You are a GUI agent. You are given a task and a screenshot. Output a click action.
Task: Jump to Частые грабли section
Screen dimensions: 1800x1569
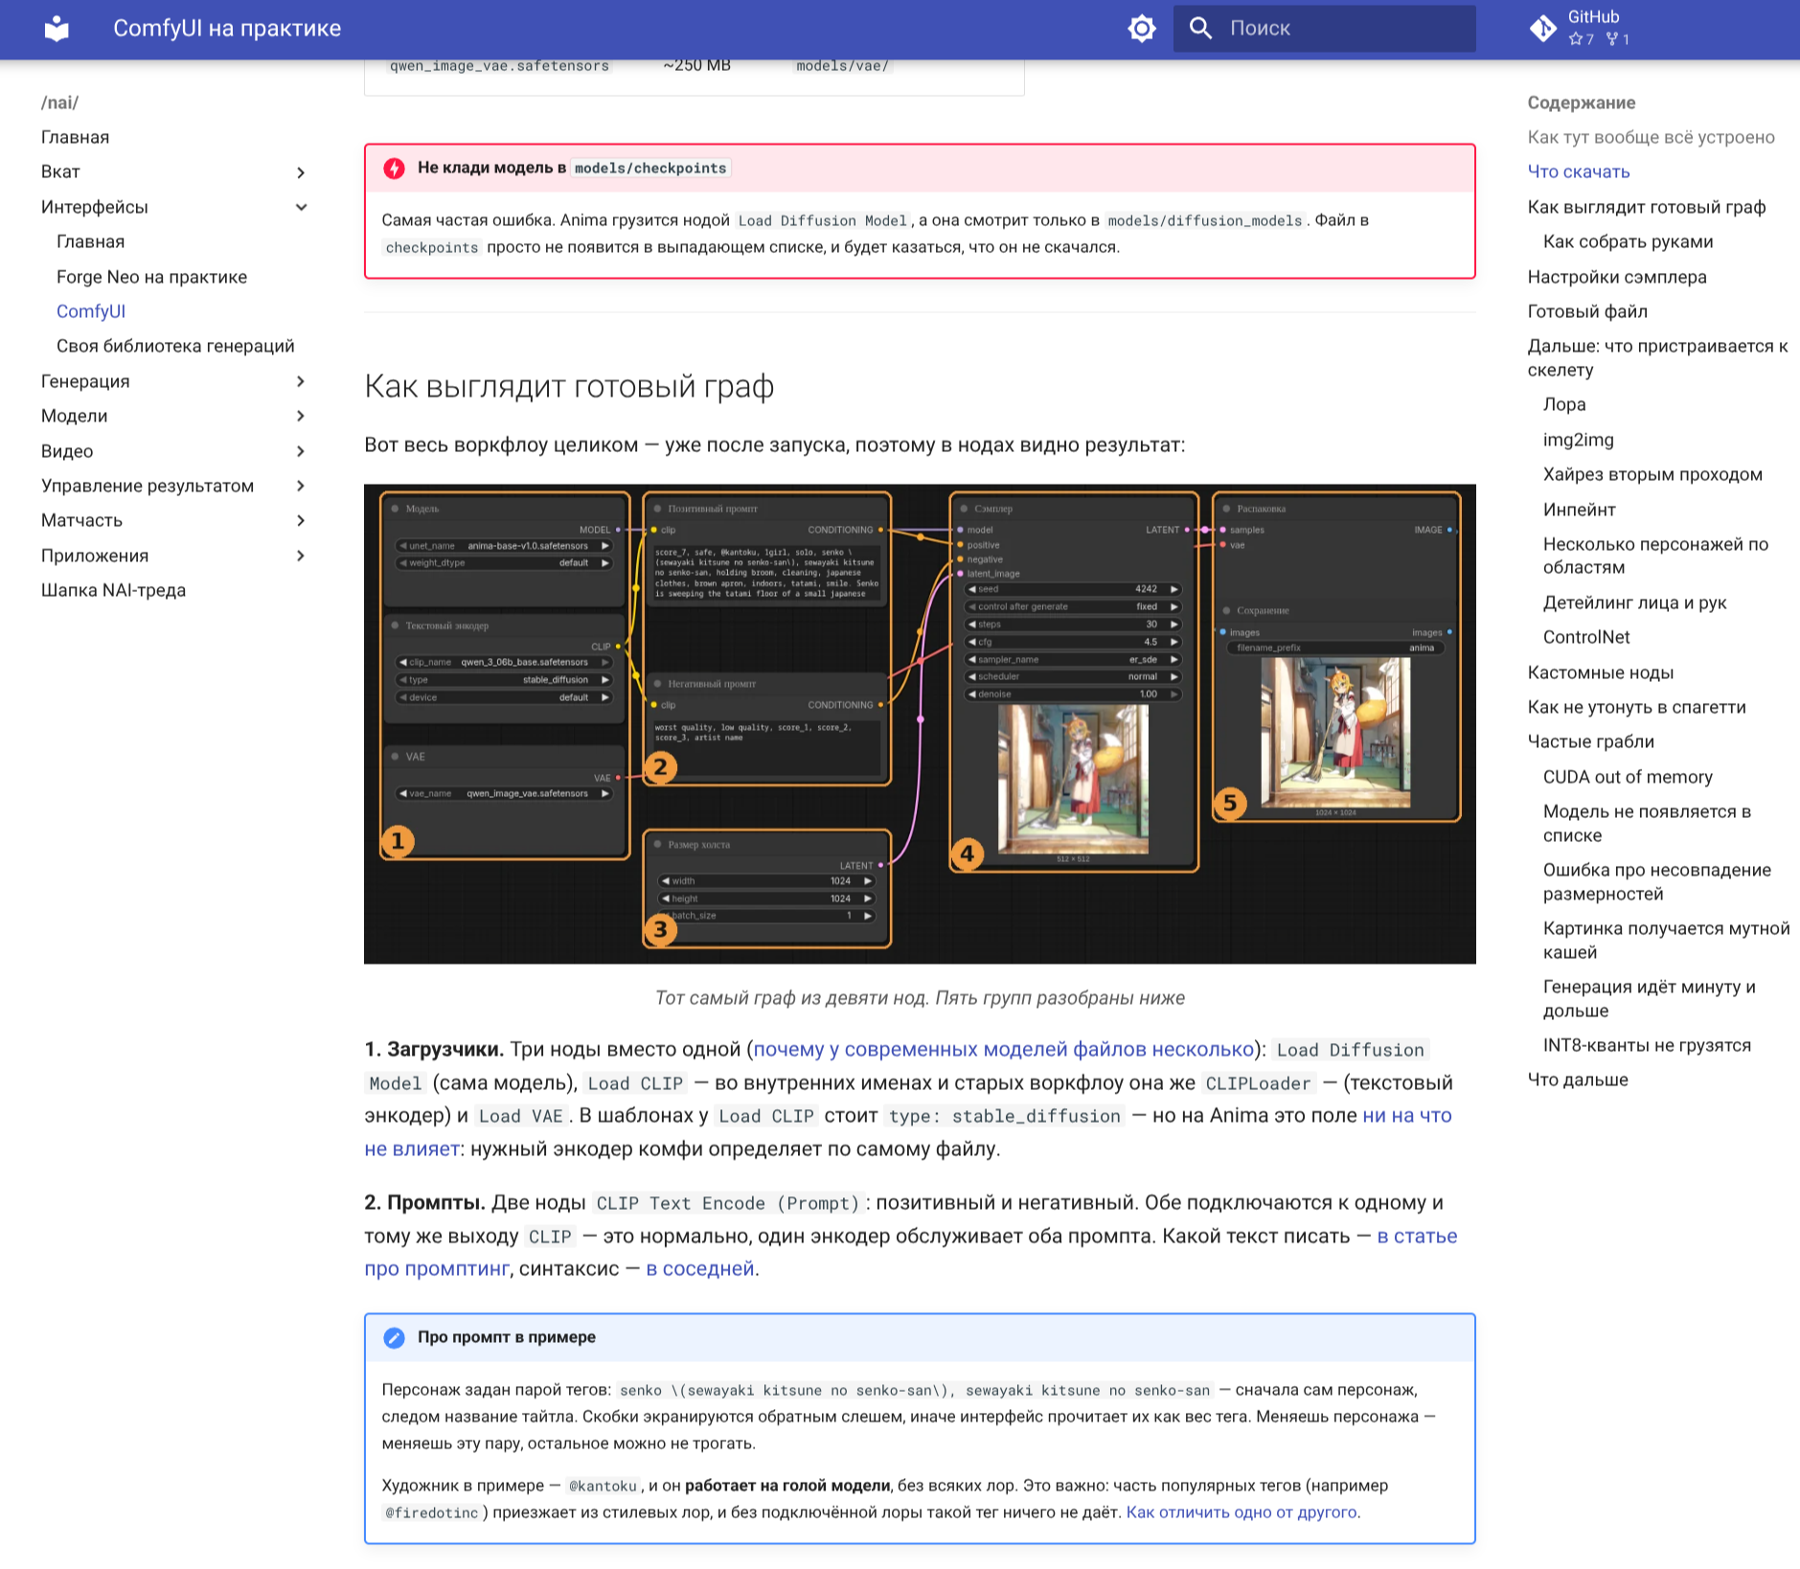point(1590,741)
